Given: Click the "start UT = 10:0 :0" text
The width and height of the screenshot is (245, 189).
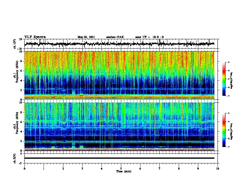Looking at the screenshot, I should (x=149, y=37).
